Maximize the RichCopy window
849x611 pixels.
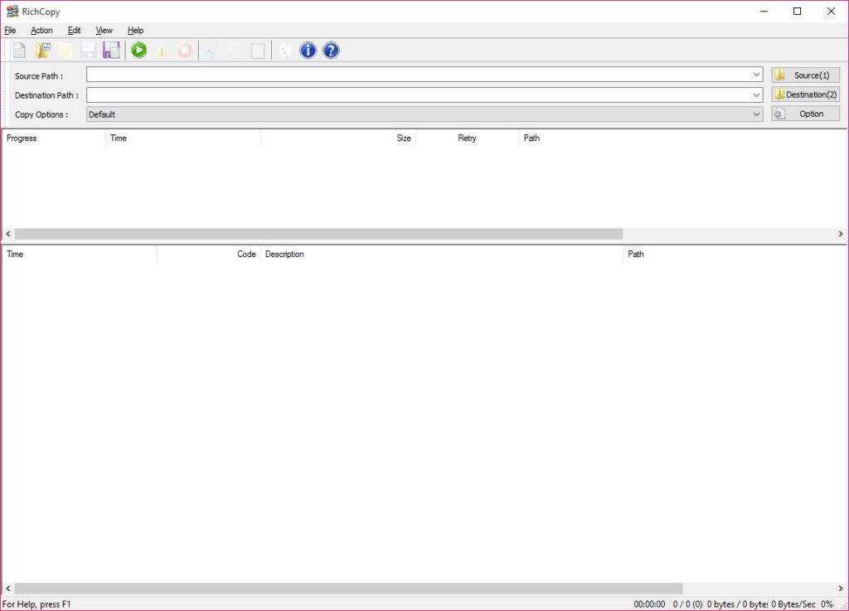pyautogui.click(x=797, y=12)
